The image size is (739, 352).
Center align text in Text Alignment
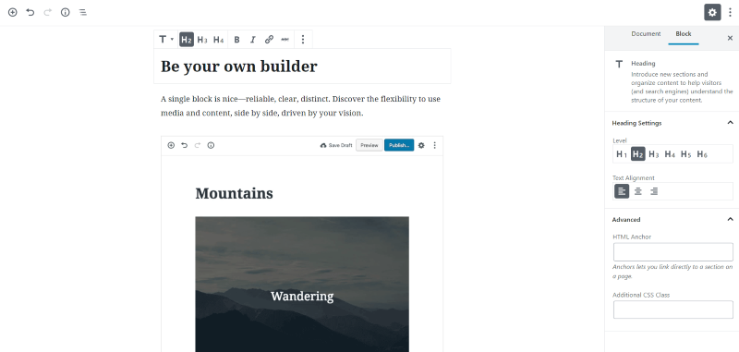coord(637,191)
